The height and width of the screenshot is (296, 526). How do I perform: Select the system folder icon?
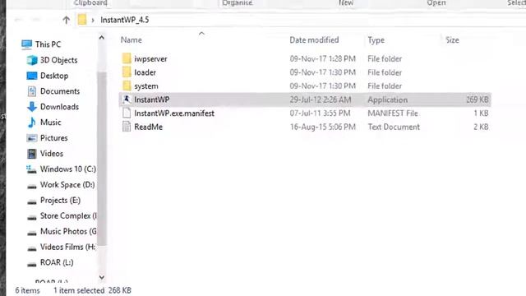[127, 86]
